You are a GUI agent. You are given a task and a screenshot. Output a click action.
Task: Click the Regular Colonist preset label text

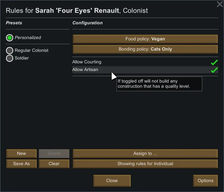(32, 51)
